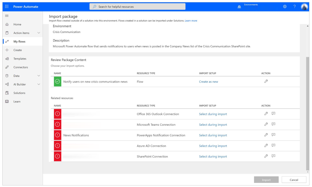Click wrench action for the Flow row
This screenshot has height=187, width=312.
266,81
